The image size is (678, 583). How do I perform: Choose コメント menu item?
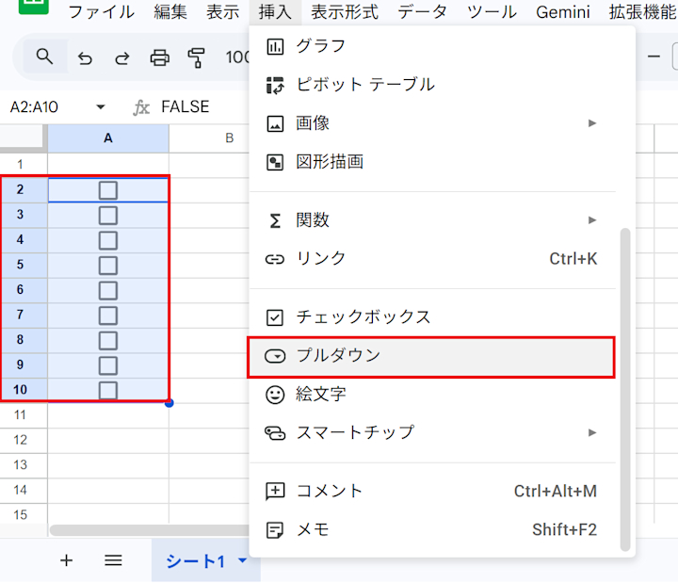click(x=432, y=492)
